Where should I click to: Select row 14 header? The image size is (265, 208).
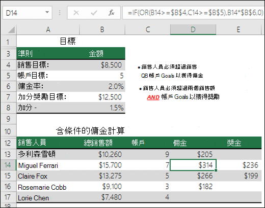click(8, 165)
